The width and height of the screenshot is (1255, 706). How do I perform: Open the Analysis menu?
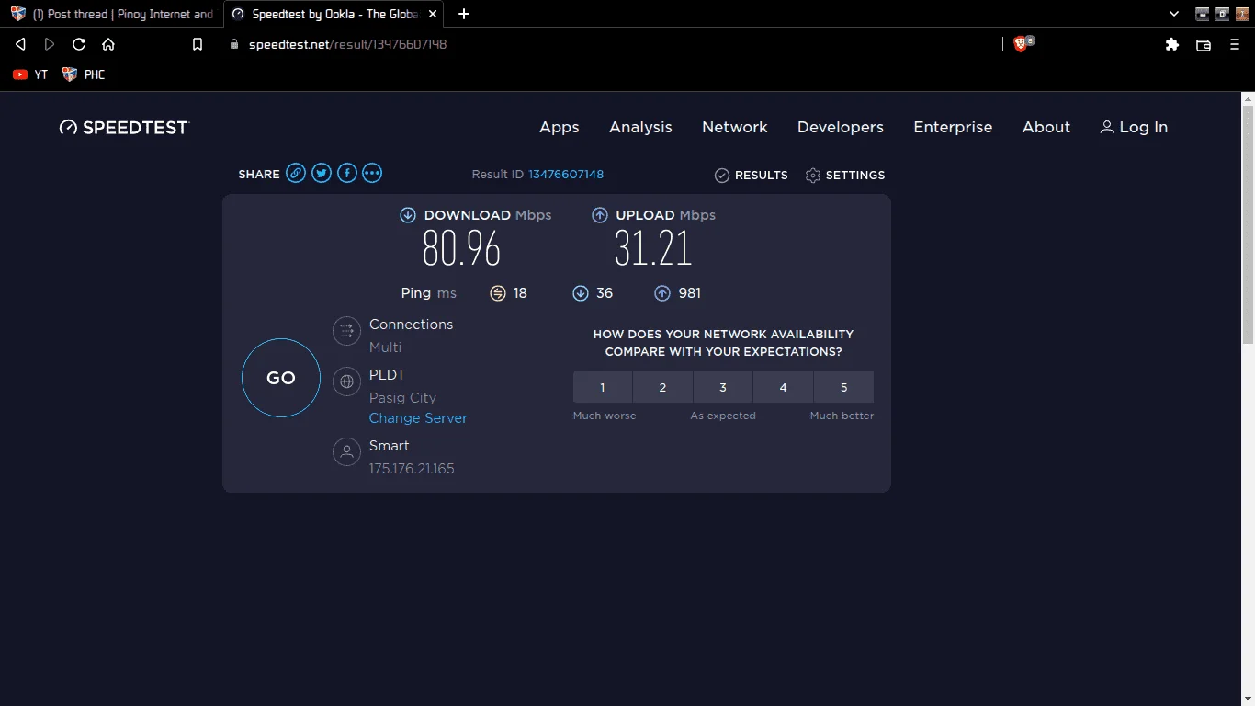pyautogui.click(x=640, y=128)
